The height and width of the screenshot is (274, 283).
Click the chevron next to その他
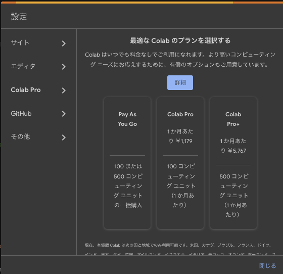point(64,138)
